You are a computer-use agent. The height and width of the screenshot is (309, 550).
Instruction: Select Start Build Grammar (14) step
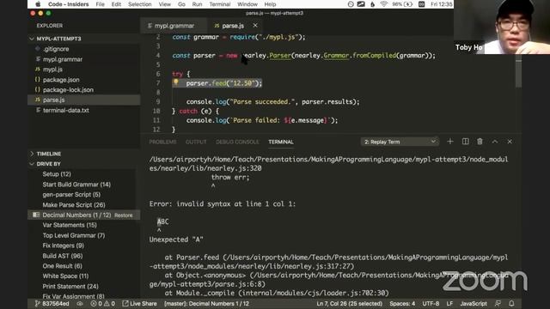pos(76,185)
